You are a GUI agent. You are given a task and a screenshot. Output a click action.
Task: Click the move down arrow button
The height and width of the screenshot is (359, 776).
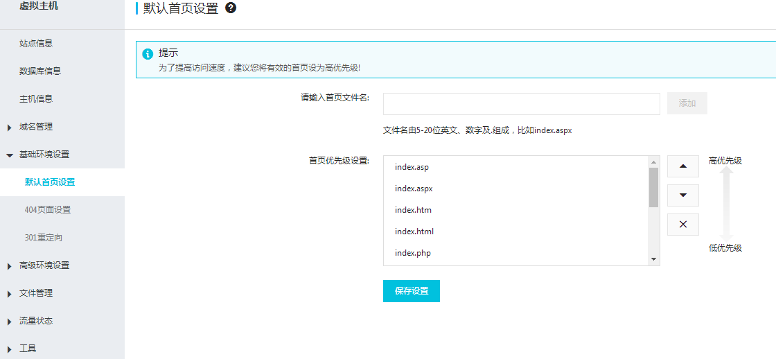click(x=682, y=195)
